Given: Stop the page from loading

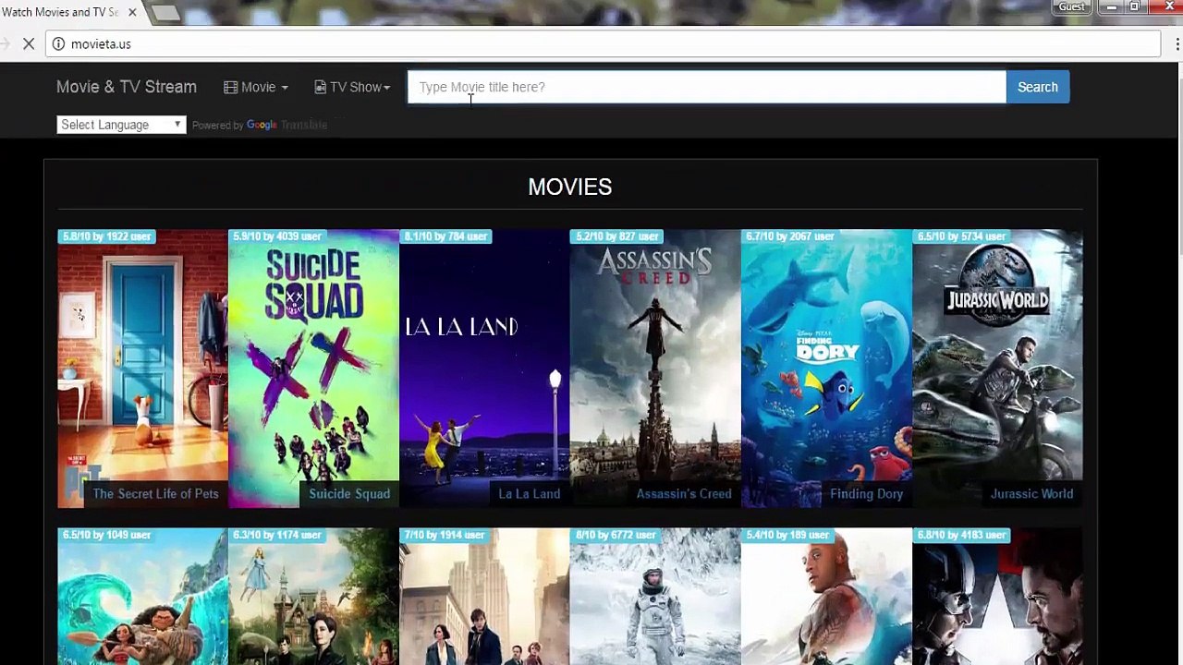Looking at the screenshot, I should (29, 43).
